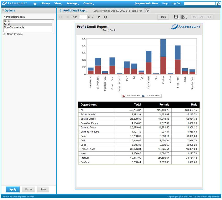Run a search with the magnifier icon
The width and height of the screenshot is (222, 200).
218,3
